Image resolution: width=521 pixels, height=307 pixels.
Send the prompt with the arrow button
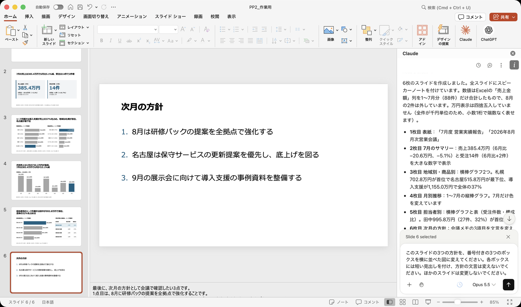[508, 285]
